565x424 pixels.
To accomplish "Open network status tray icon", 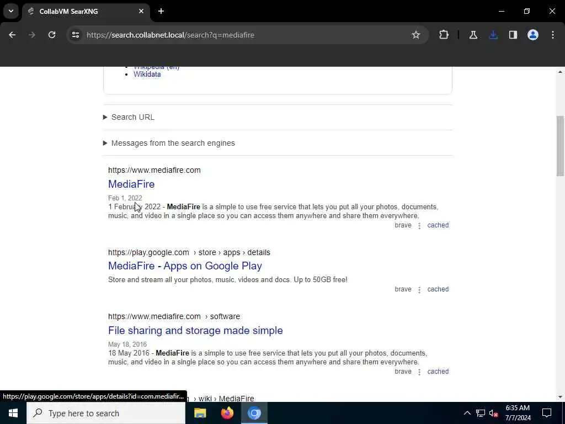I will [x=481, y=413].
